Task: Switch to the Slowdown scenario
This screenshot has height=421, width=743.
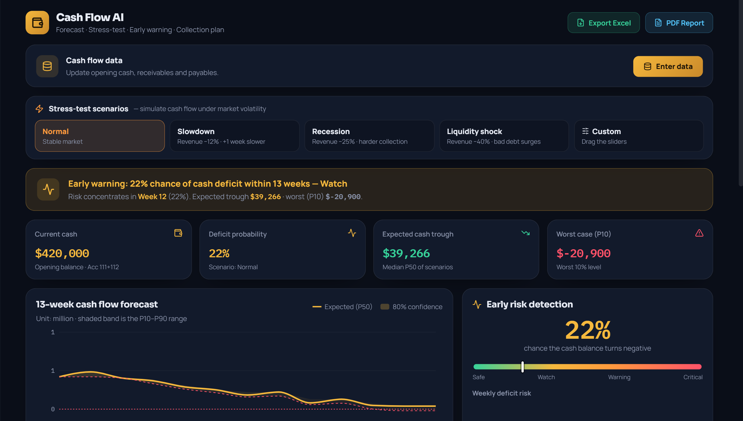Action: click(234, 136)
